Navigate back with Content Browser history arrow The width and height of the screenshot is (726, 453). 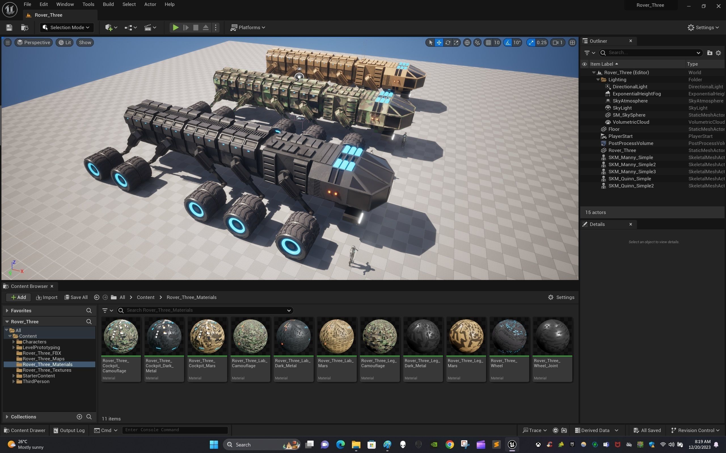coord(97,297)
